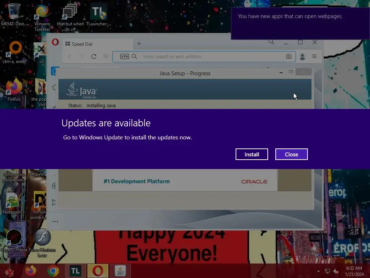370x278 pixels.
Task: Open Speed Dial start page grid icon
Action: coord(106,56)
